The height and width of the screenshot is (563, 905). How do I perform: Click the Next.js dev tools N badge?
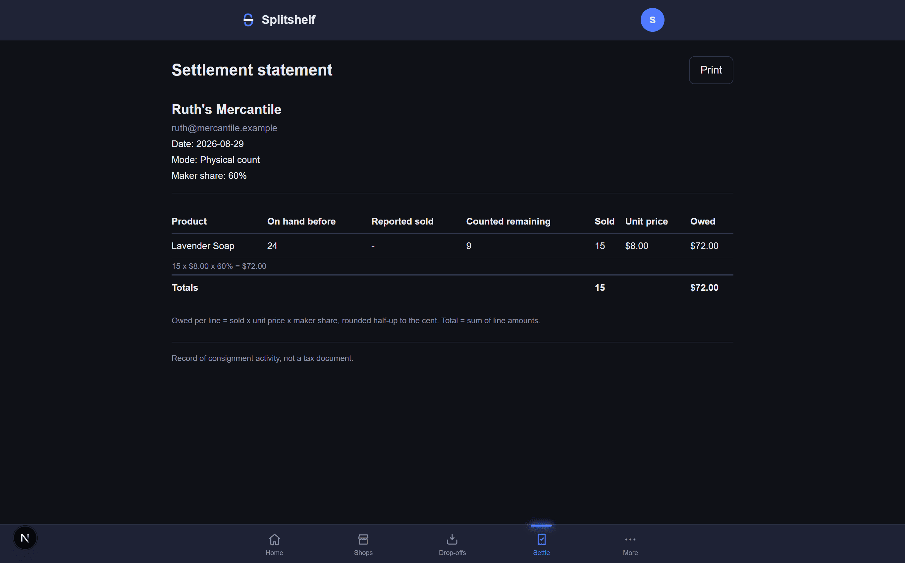tap(25, 538)
